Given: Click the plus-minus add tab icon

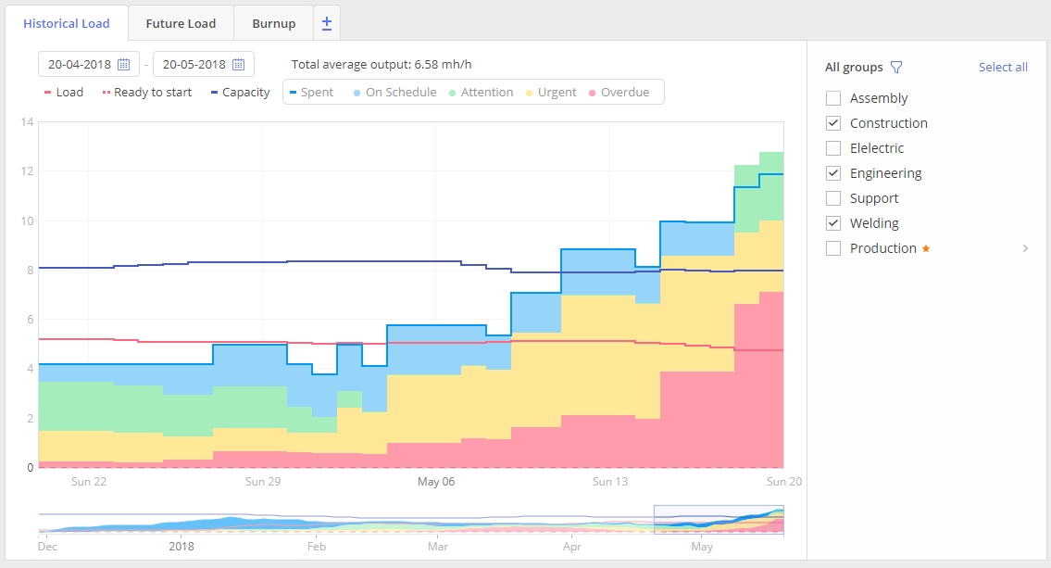Looking at the screenshot, I should (327, 23).
